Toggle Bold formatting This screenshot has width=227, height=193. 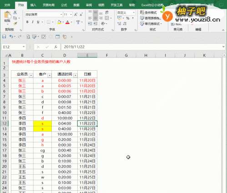tap(27, 22)
